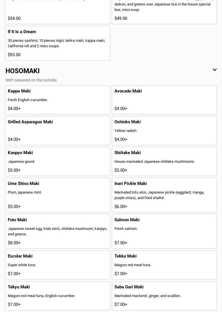The width and height of the screenshot is (222, 312).
Task: Collapse the Hosomaki section chevron
Action: [215, 70]
